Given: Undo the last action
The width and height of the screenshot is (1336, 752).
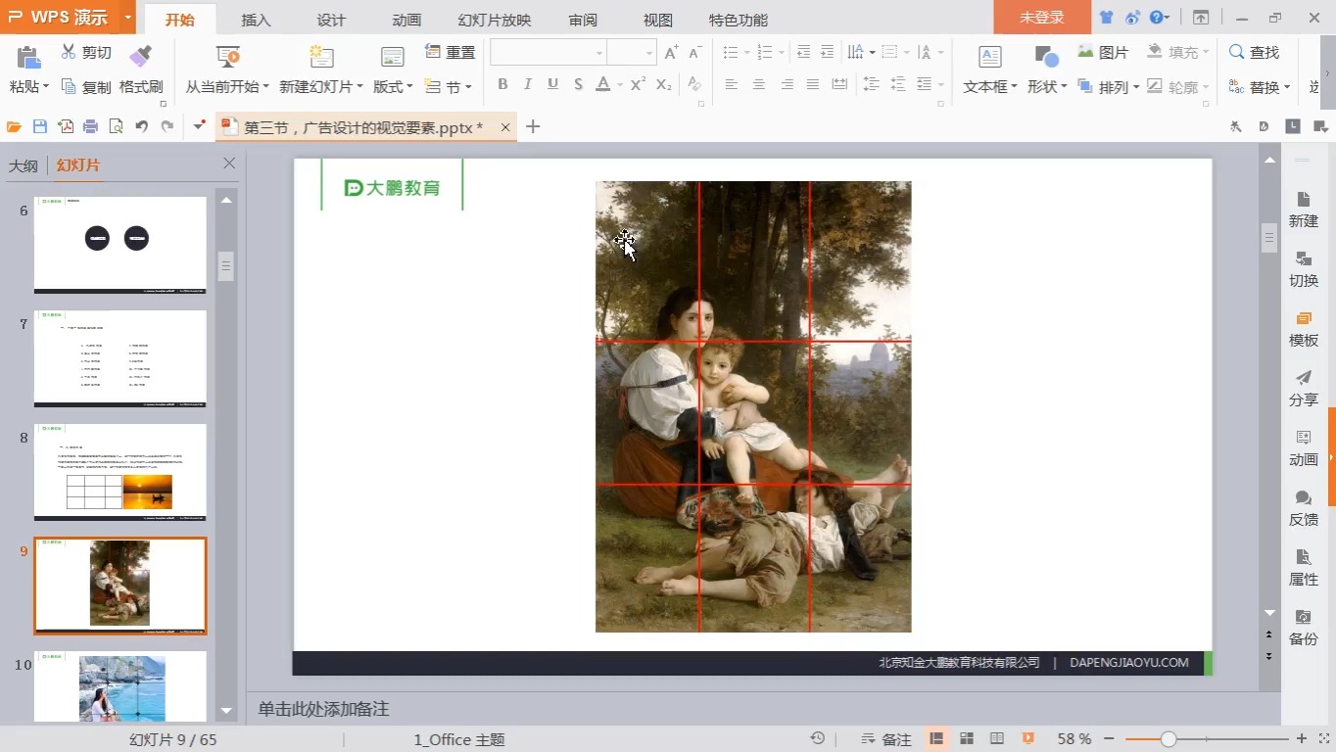Looking at the screenshot, I should pyautogui.click(x=142, y=126).
